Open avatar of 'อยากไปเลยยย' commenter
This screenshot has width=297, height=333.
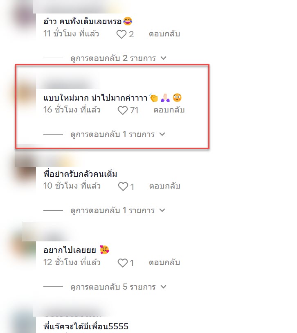[26, 245]
